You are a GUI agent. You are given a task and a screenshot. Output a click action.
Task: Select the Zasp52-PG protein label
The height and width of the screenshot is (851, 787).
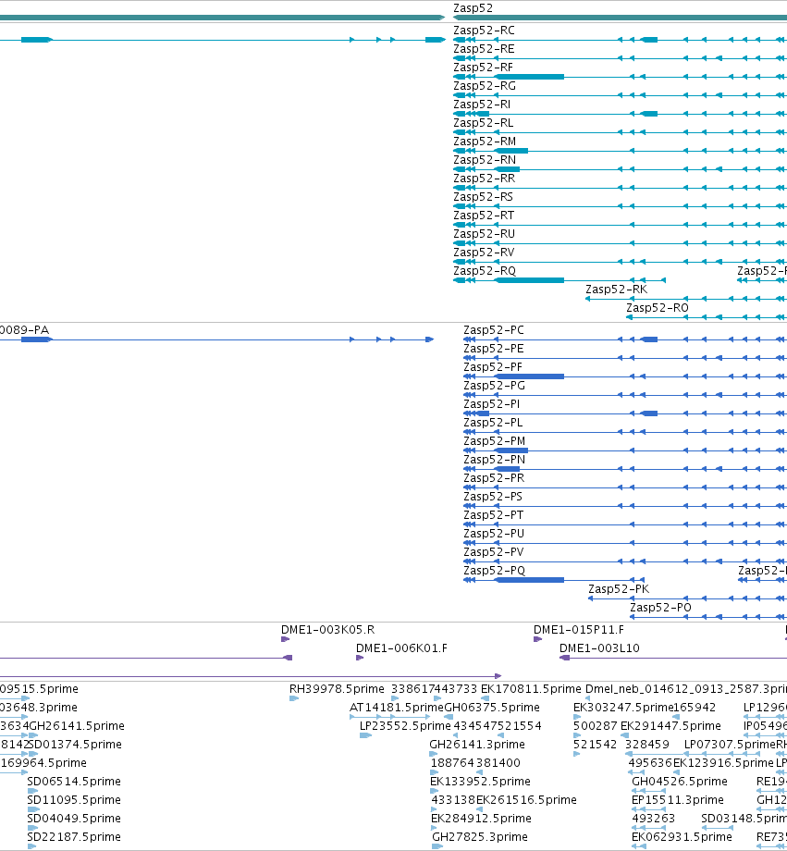pyautogui.click(x=494, y=386)
